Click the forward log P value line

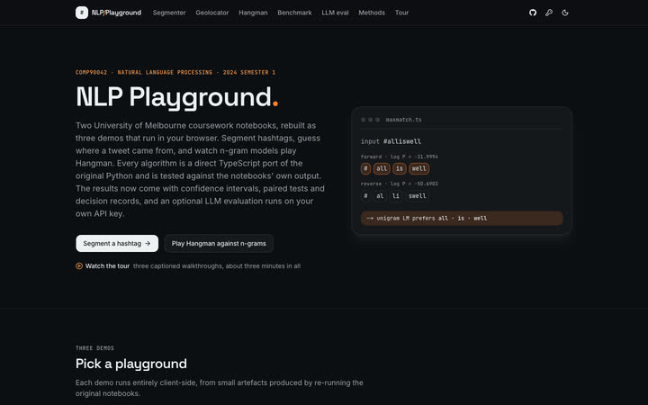400,157
